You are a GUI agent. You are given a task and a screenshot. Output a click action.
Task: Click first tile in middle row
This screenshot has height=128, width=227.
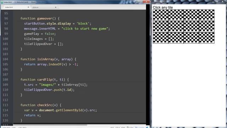(161, 26)
